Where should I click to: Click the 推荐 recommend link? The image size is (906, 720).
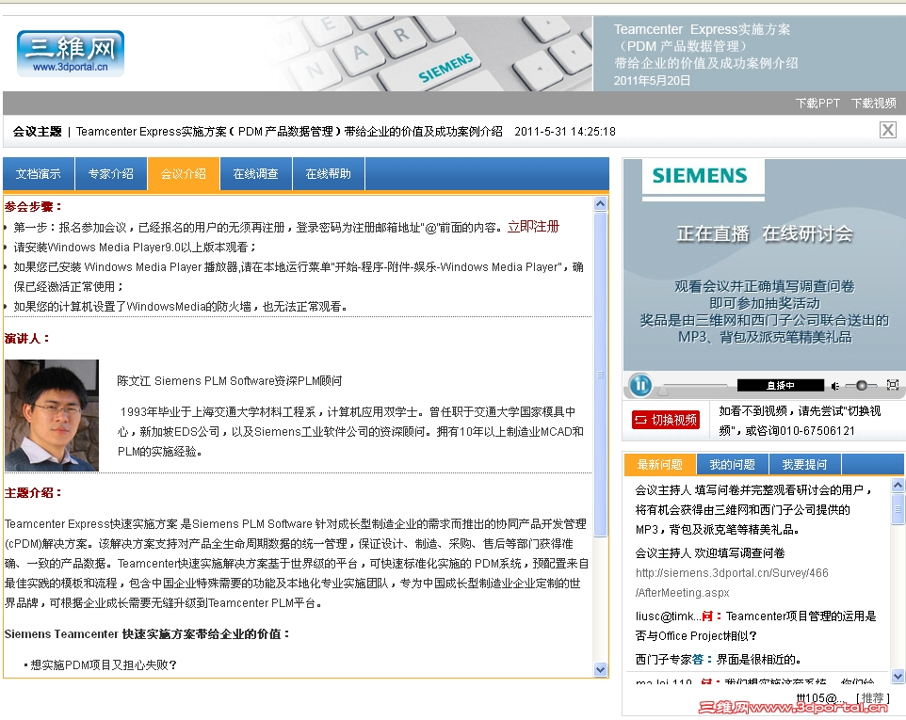[x=873, y=698]
